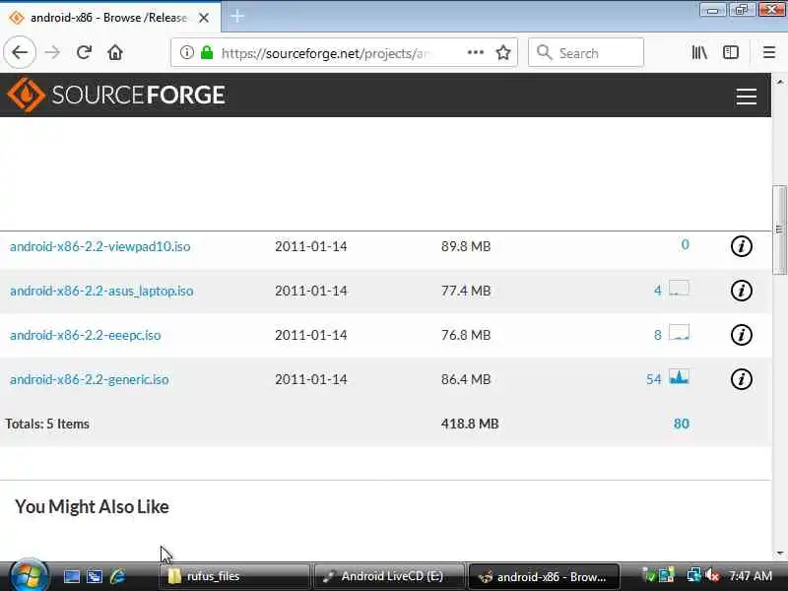Screen dimensions: 788x591
Task: Select the 76.8 MB size cell
Action: (x=466, y=335)
